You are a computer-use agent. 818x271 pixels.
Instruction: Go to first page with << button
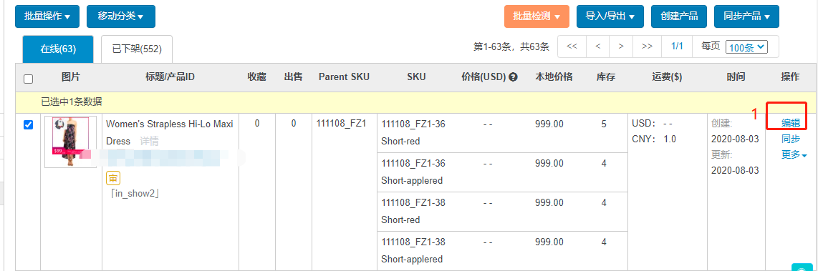coord(572,46)
